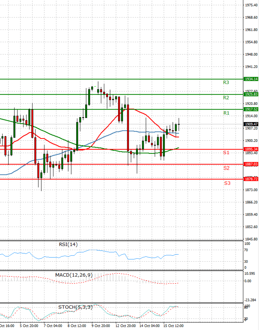Click the R3 resistance line at 1934.14
This screenshot has width=259, height=330.
tap(122, 79)
